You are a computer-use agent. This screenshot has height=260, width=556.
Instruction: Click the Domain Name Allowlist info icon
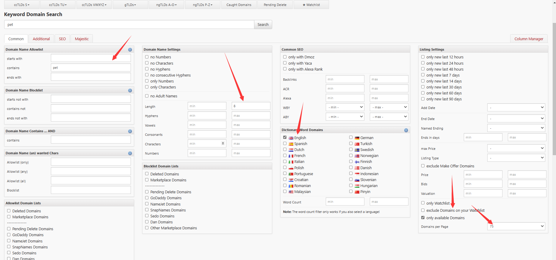tap(130, 50)
